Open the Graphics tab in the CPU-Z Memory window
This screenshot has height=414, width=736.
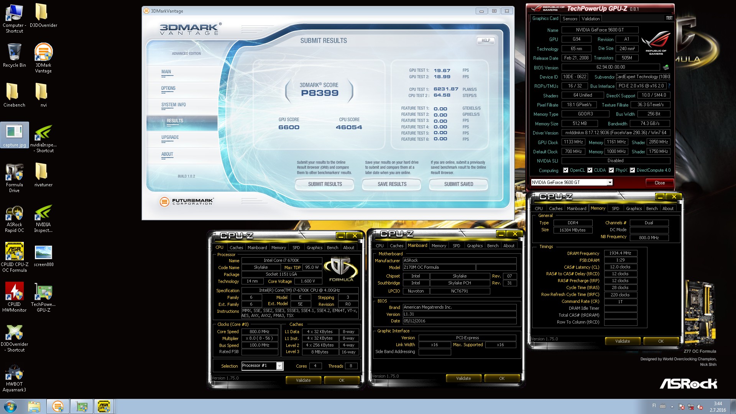tap(634, 209)
